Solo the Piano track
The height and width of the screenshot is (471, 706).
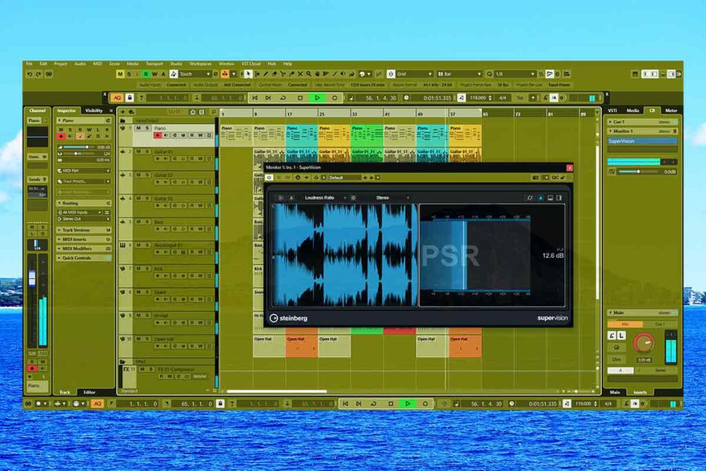click(x=146, y=128)
